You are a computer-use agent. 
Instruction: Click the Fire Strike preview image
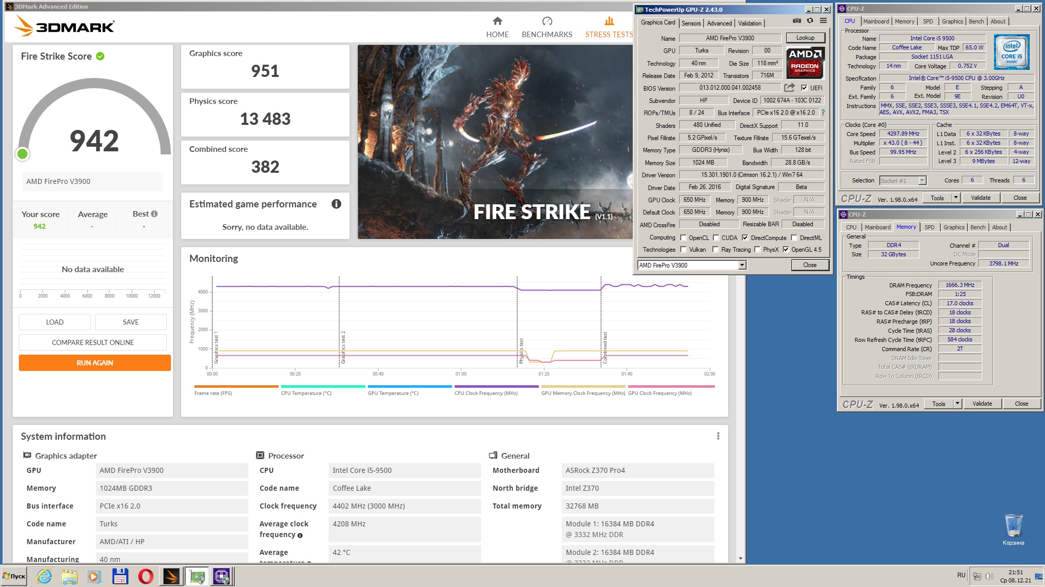(x=495, y=142)
